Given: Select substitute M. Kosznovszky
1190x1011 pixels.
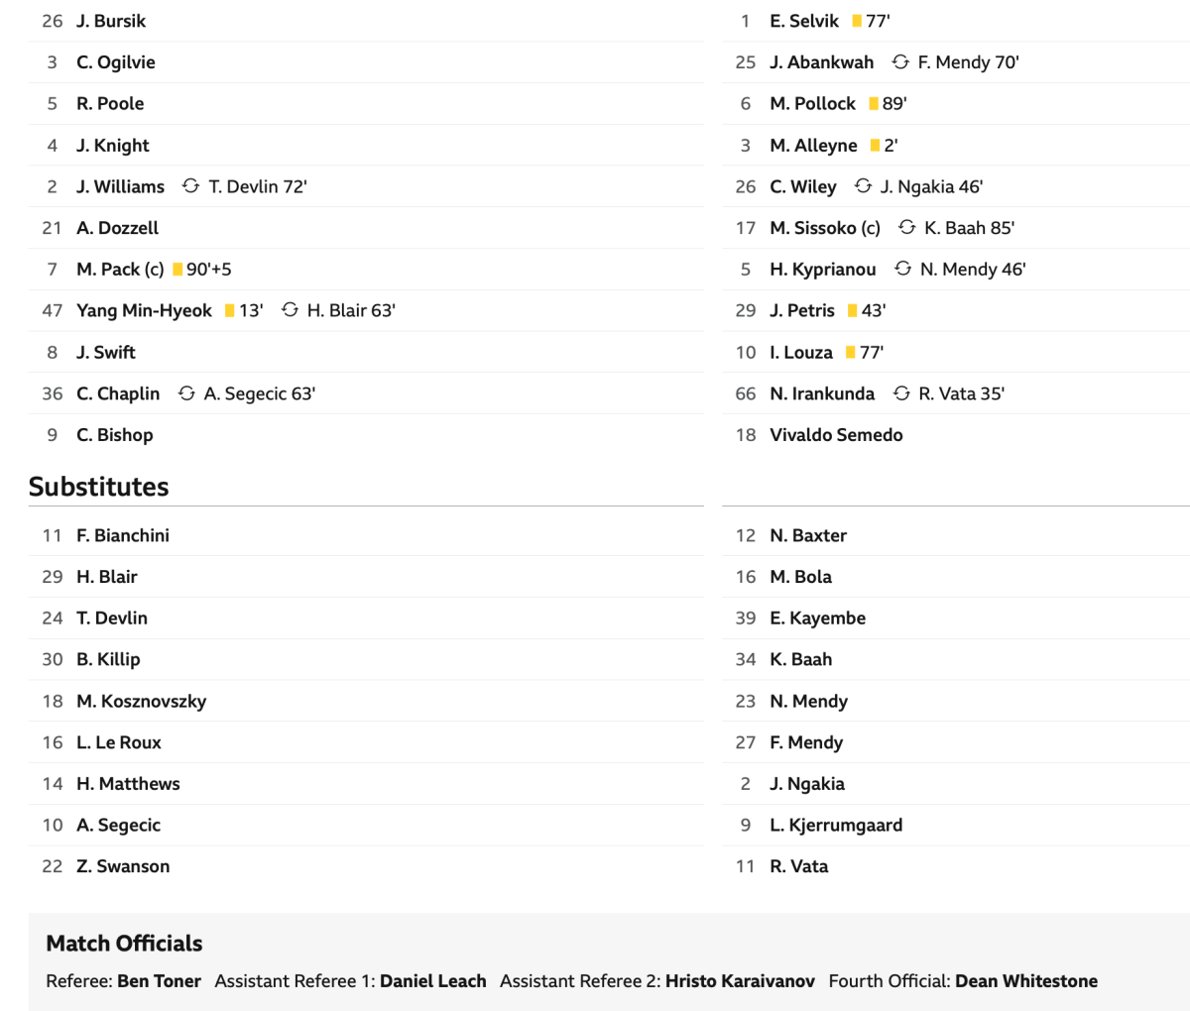Looking at the screenshot, I should (x=141, y=701).
